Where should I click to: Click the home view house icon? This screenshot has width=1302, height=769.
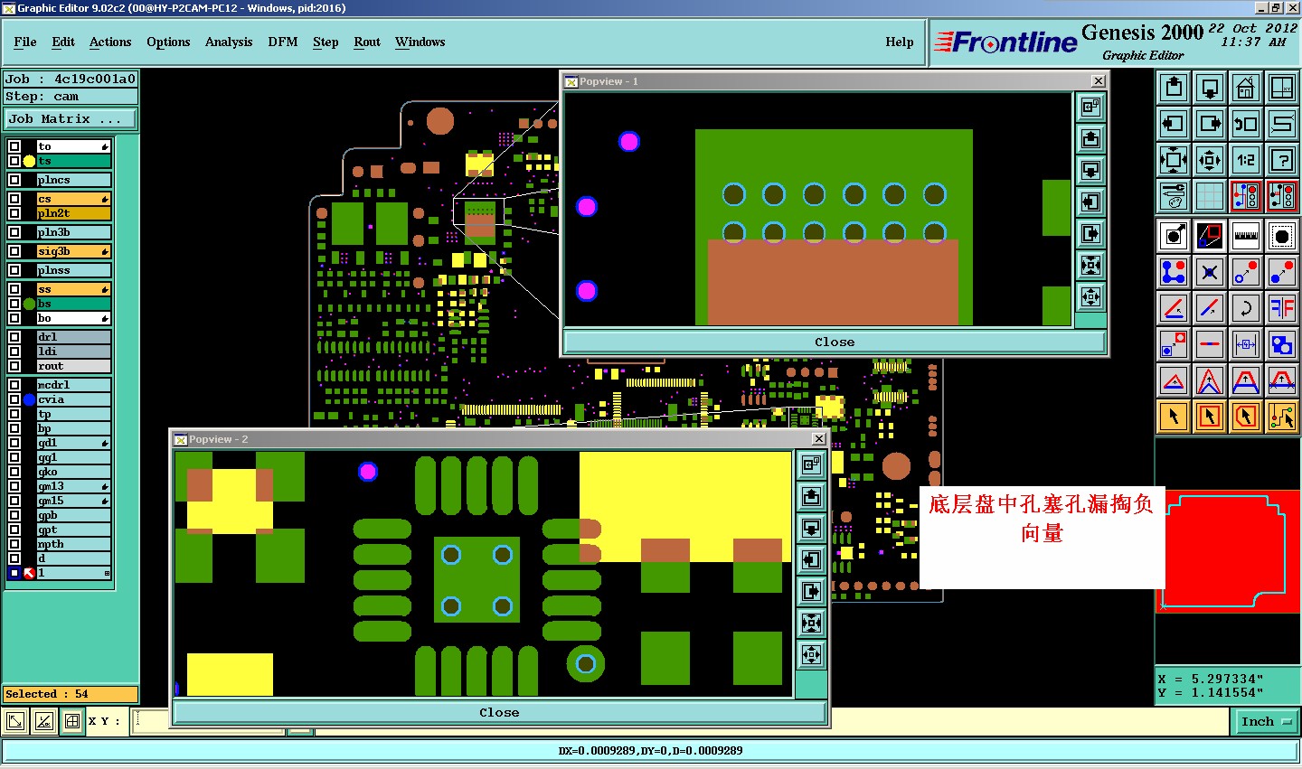pos(1246,88)
